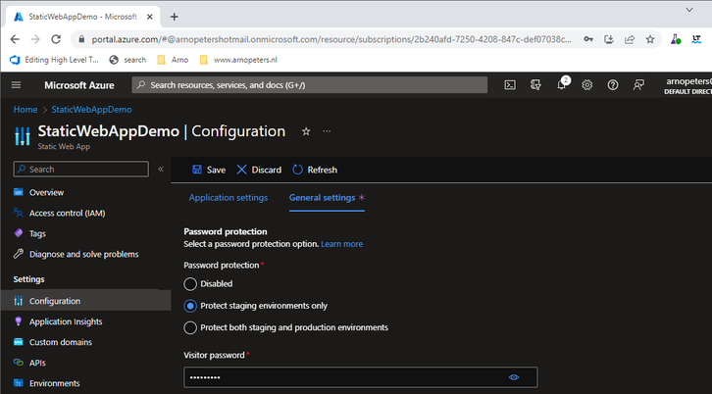The height and width of the screenshot is (394, 712).
Task: Open Application Insights in the sidebar
Action: (x=66, y=321)
